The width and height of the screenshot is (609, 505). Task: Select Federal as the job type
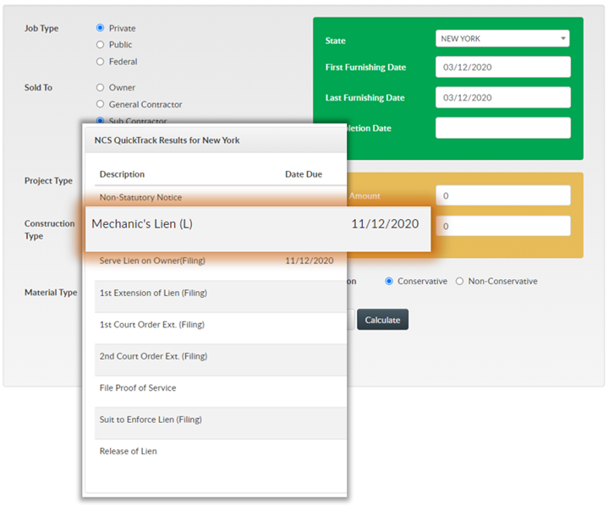coord(101,62)
